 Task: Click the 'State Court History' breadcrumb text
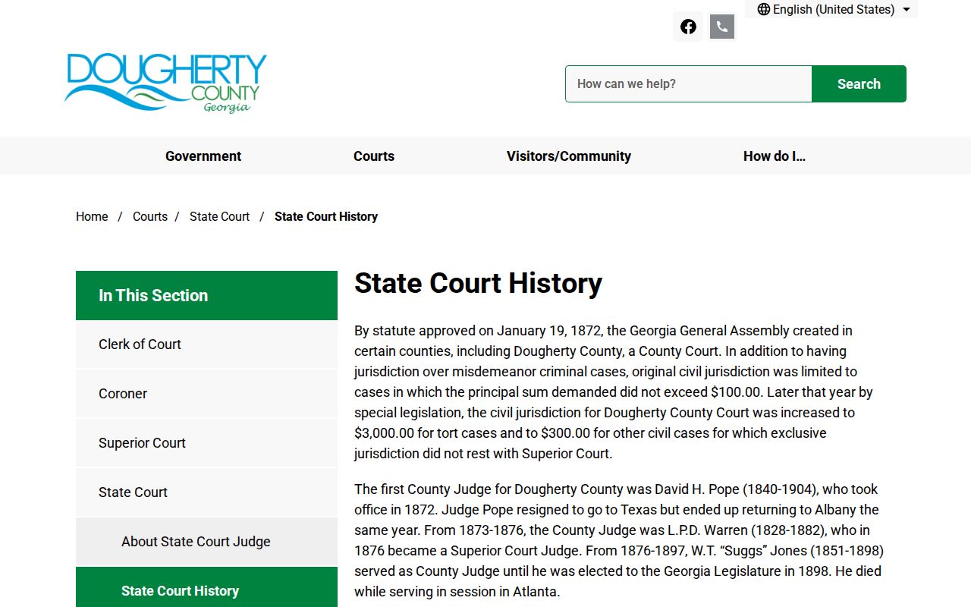click(x=326, y=216)
